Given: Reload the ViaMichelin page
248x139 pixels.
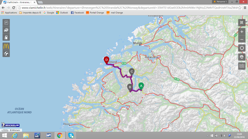Looking at the screenshot, I should [x=14, y=7].
